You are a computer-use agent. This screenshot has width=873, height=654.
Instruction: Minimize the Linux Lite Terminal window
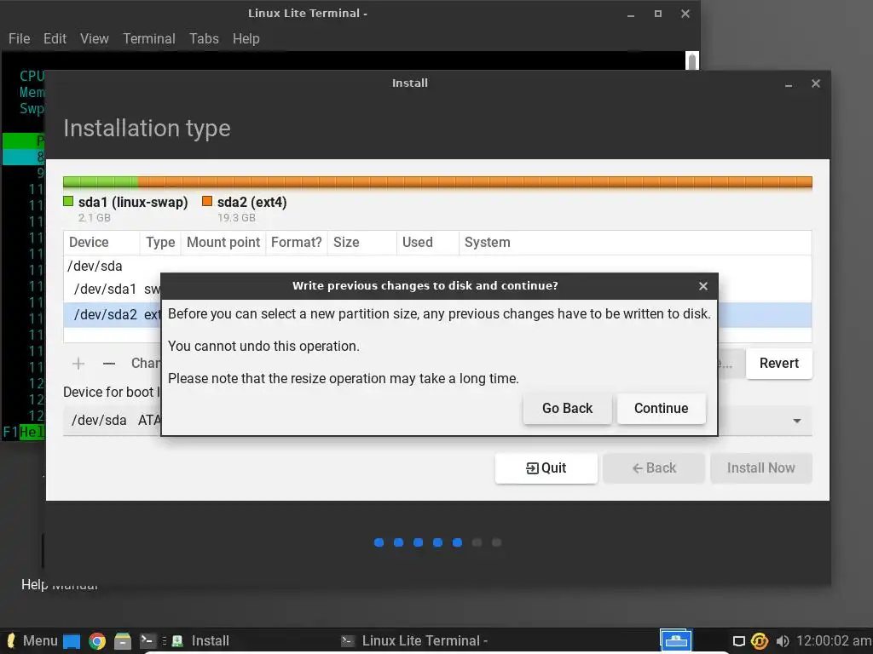(x=631, y=14)
